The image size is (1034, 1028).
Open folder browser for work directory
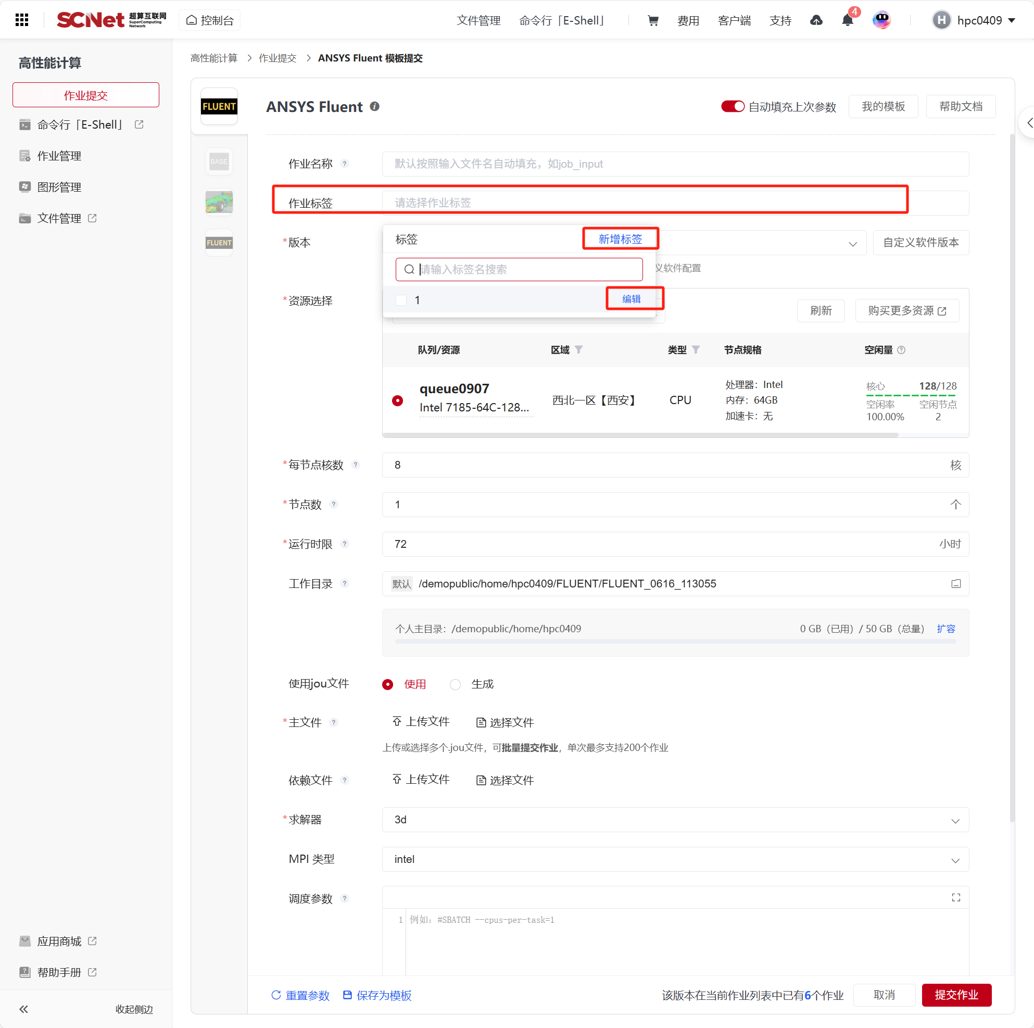click(956, 584)
